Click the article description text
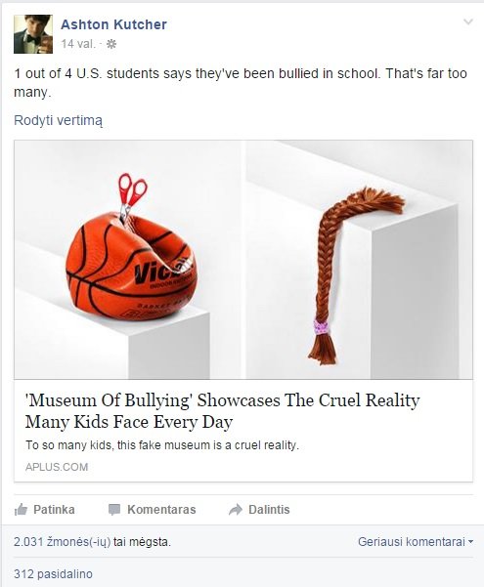 click(x=162, y=445)
